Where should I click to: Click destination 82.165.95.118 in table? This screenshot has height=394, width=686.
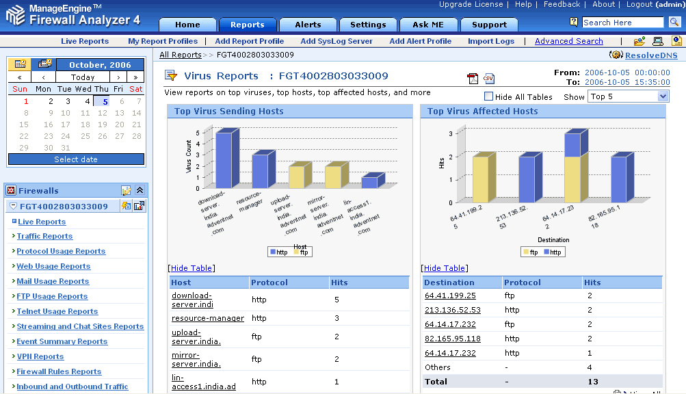[x=452, y=339]
